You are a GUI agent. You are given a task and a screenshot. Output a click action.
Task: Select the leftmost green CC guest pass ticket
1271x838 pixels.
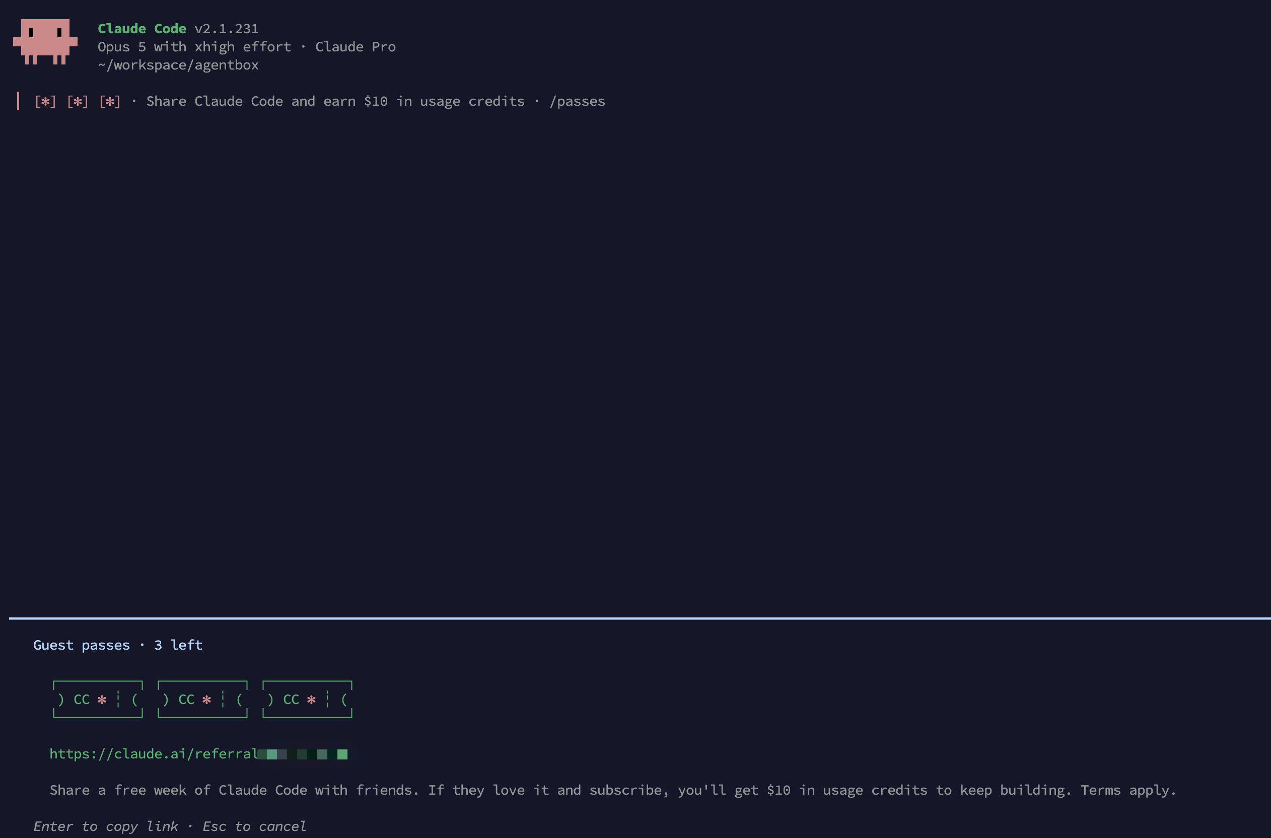(98, 699)
